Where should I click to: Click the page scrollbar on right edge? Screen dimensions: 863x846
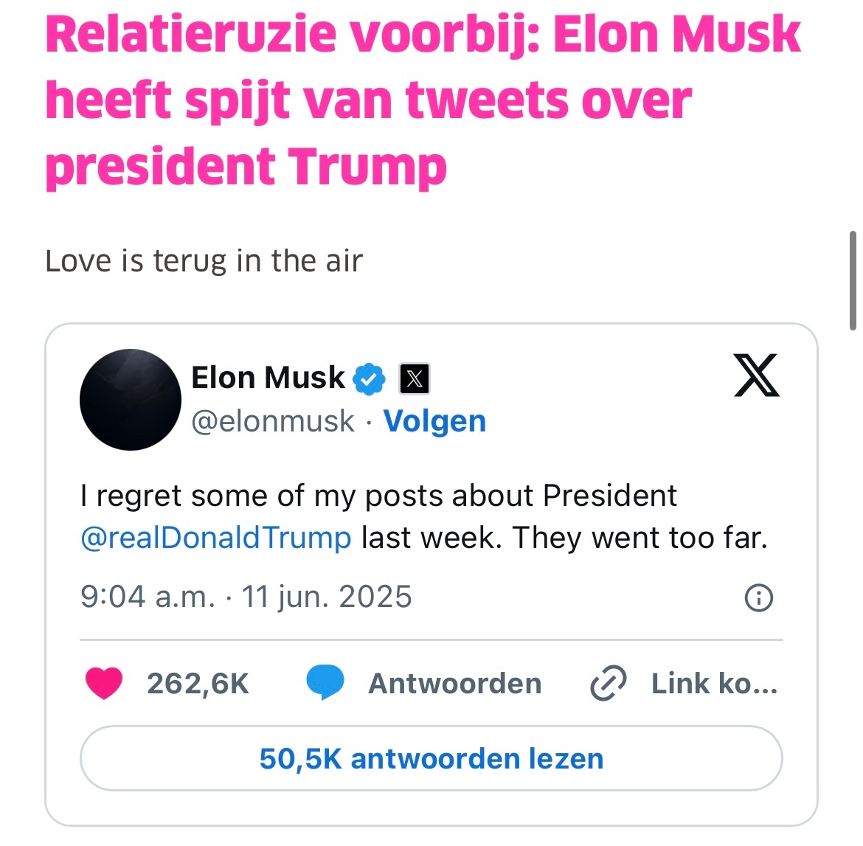tap(853, 280)
